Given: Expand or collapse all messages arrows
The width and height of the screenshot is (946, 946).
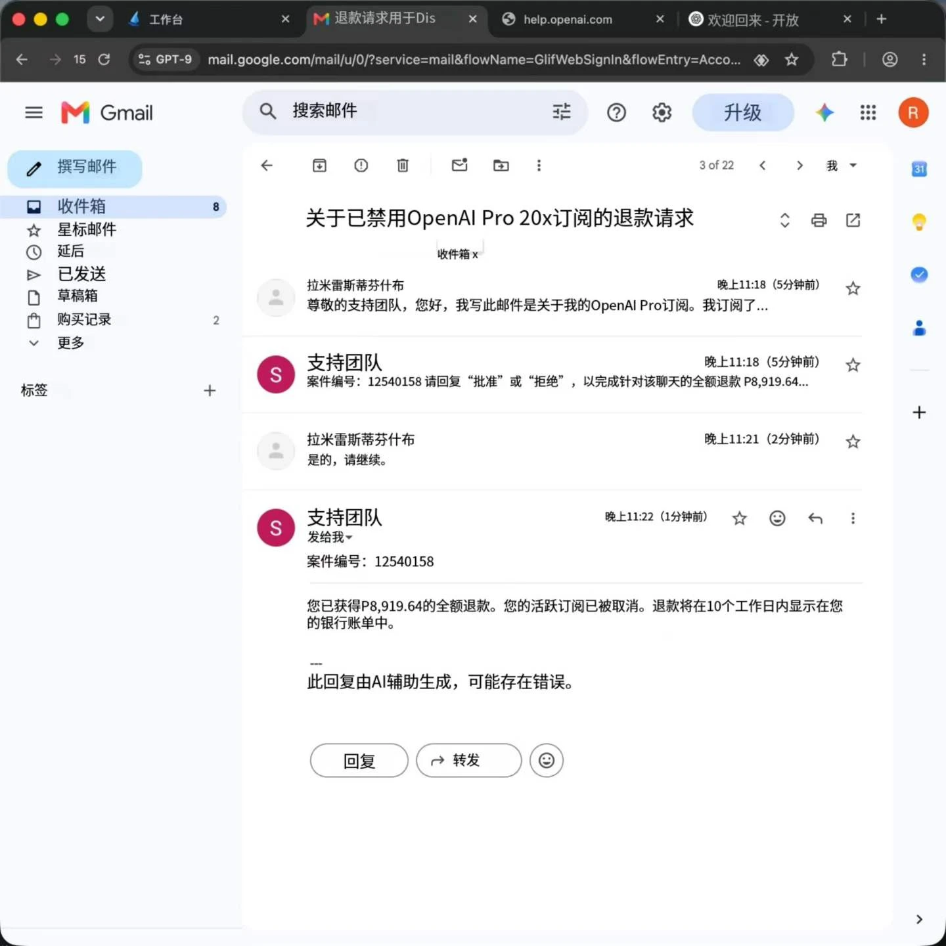Looking at the screenshot, I should pos(784,220).
